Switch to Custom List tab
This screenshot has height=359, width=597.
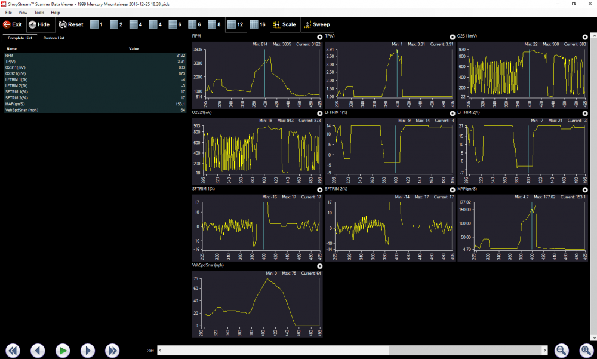(x=54, y=38)
